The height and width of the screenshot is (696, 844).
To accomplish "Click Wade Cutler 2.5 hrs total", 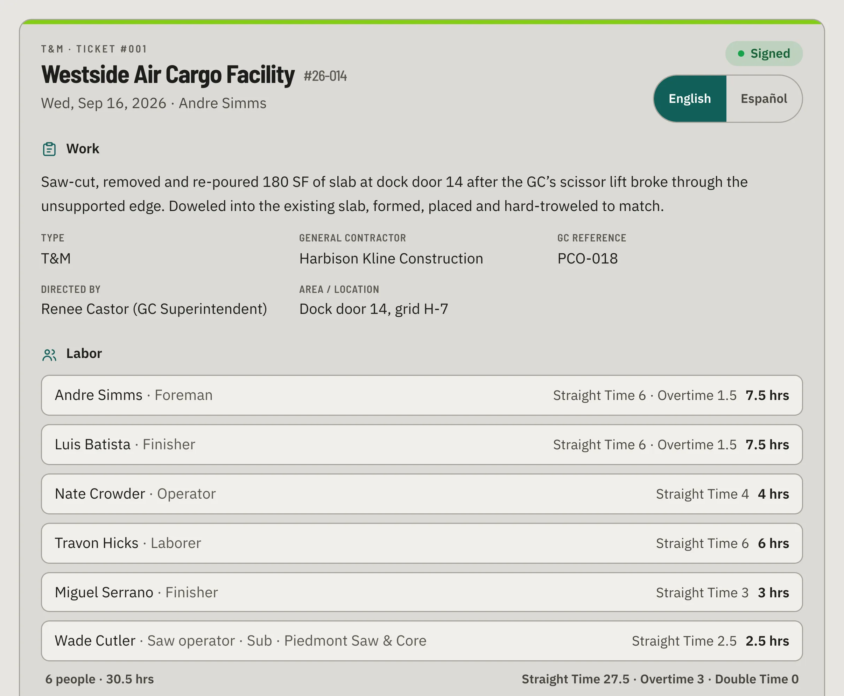I will (x=767, y=641).
